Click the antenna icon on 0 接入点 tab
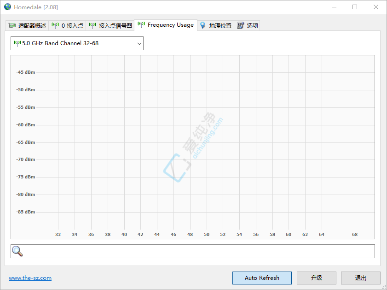Screen dimensions: 387x290 click(55, 25)
